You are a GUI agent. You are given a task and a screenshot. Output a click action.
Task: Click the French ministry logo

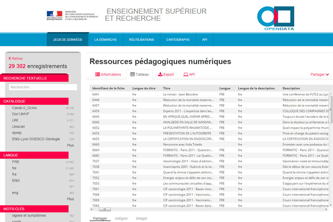tap(72, 16)
